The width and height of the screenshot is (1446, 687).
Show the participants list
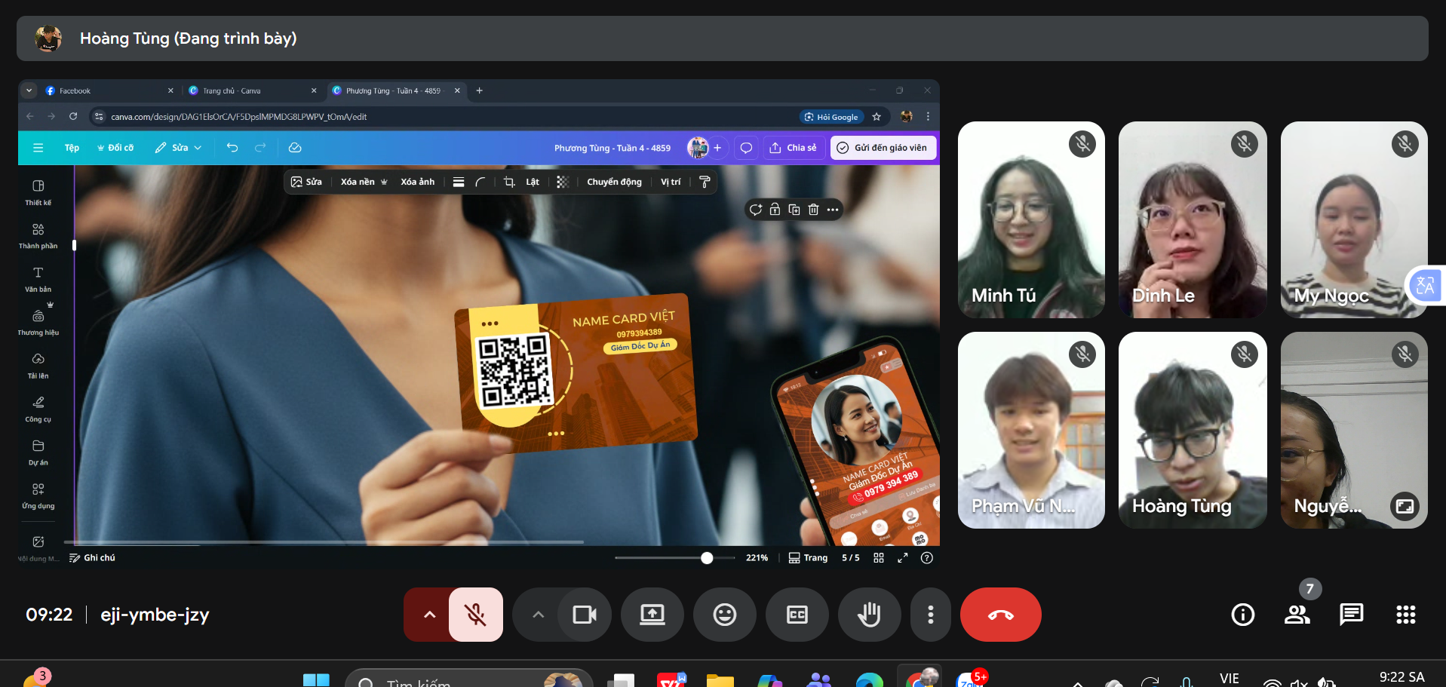pos(1297,615)
